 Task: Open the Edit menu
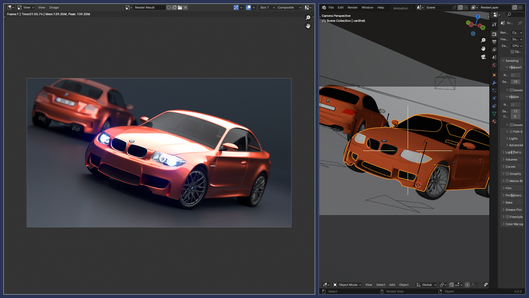[x=341, y=7]
